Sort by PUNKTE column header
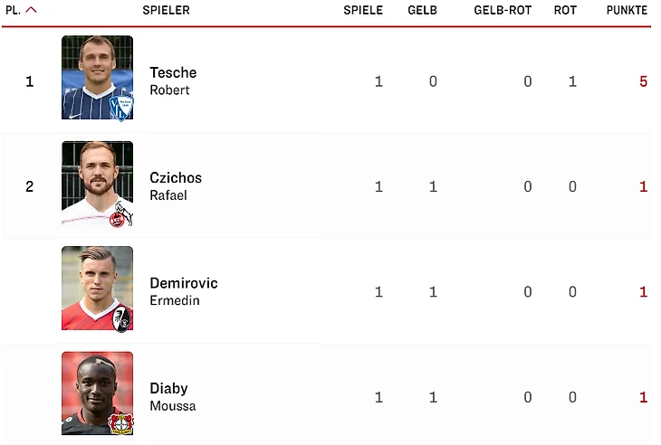661x445 pixels. tap(627, 11)
